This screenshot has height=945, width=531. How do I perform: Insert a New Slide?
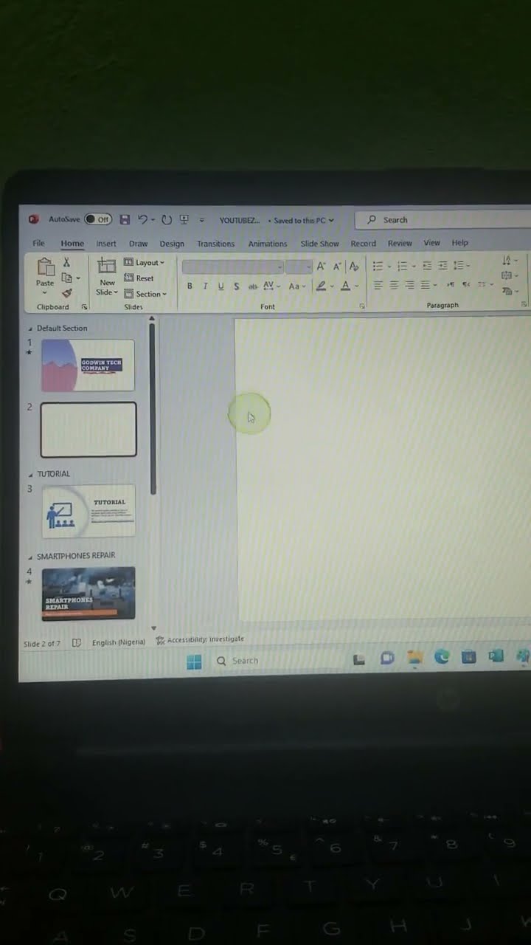pos(107,276)
